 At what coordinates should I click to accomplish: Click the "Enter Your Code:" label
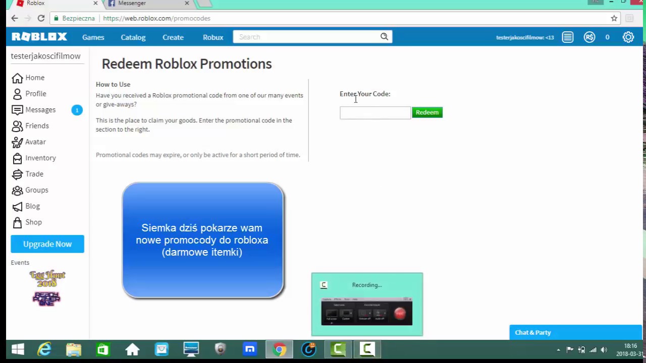pos(365,94)
